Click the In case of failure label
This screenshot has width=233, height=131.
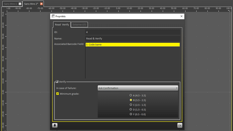tap(66, 88)
